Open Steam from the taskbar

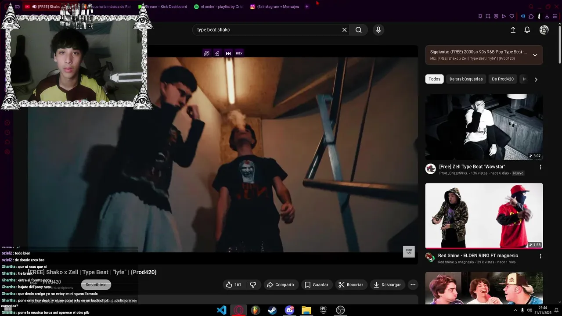point(272,310)
